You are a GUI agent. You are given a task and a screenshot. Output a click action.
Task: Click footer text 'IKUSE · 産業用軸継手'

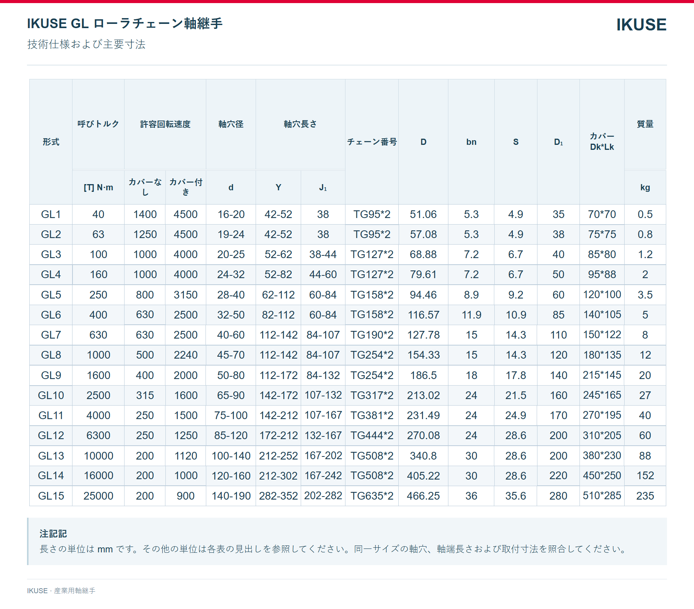pyautogui.click(x=61, y=591)
